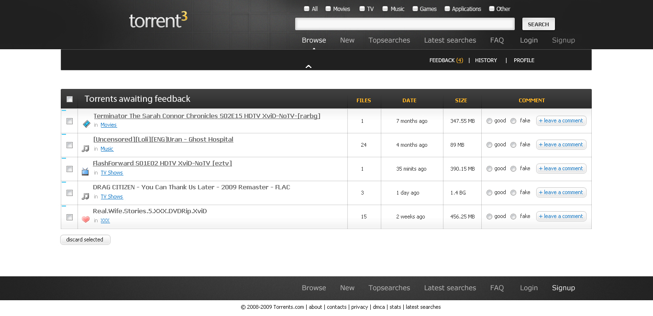Open the TV Shows category link under FlashForward
The image size is (653, 316).
click(x=111, y=173)
